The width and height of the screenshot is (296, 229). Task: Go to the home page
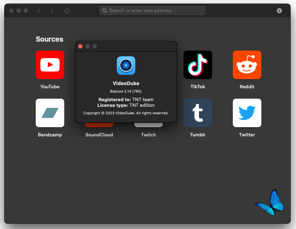pyautogui.click(x=67, y=11)
